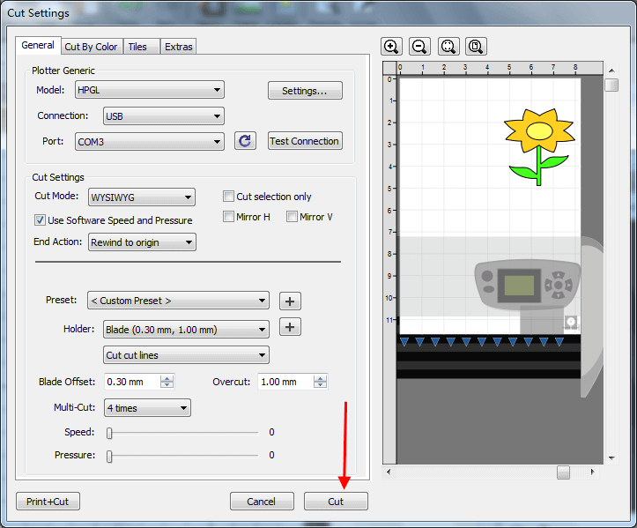
Task: Click the Cancel button
Action: 262,502
